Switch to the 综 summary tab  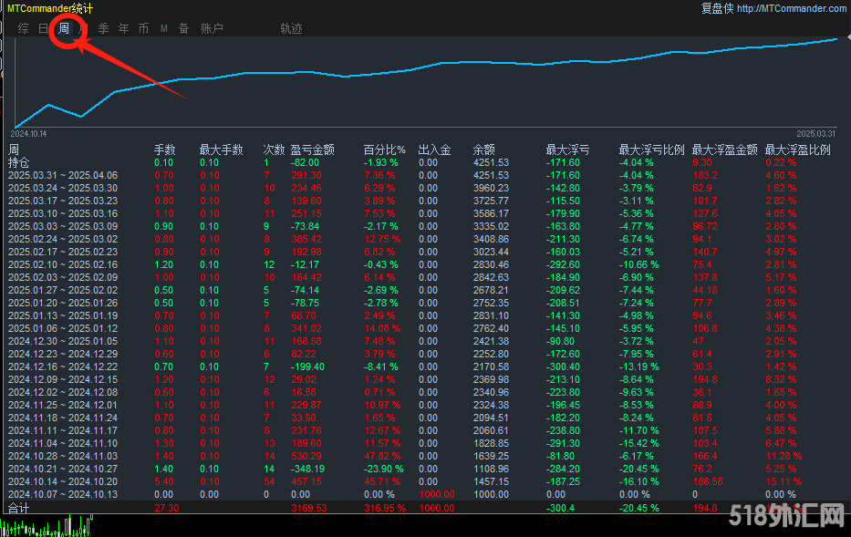pyautogui.click(x=23, y=28)
